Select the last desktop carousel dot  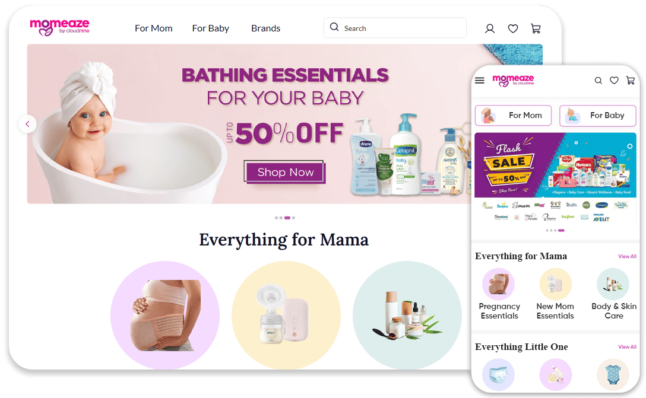tap(293, 218)
